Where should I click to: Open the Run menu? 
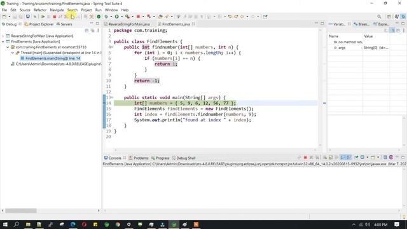[x=99, y=10]
